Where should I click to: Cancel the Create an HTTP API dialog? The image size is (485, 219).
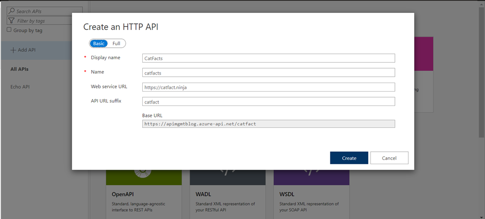[389, 158]
